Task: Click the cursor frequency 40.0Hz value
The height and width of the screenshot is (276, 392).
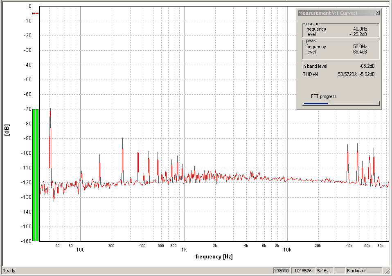Action: [360, 29]
